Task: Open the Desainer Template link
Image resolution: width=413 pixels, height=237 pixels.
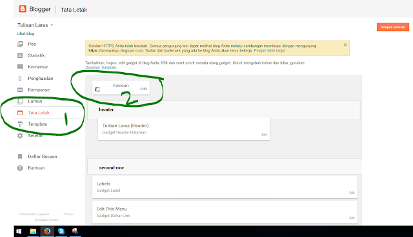Action: (101, 67)
